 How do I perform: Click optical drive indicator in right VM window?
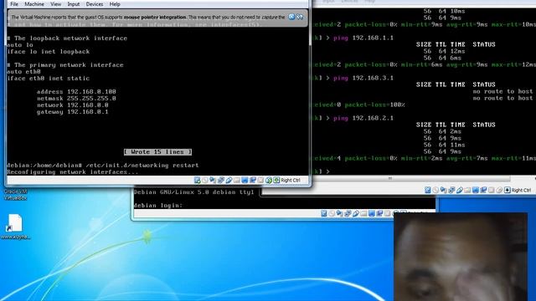[435, 190]
